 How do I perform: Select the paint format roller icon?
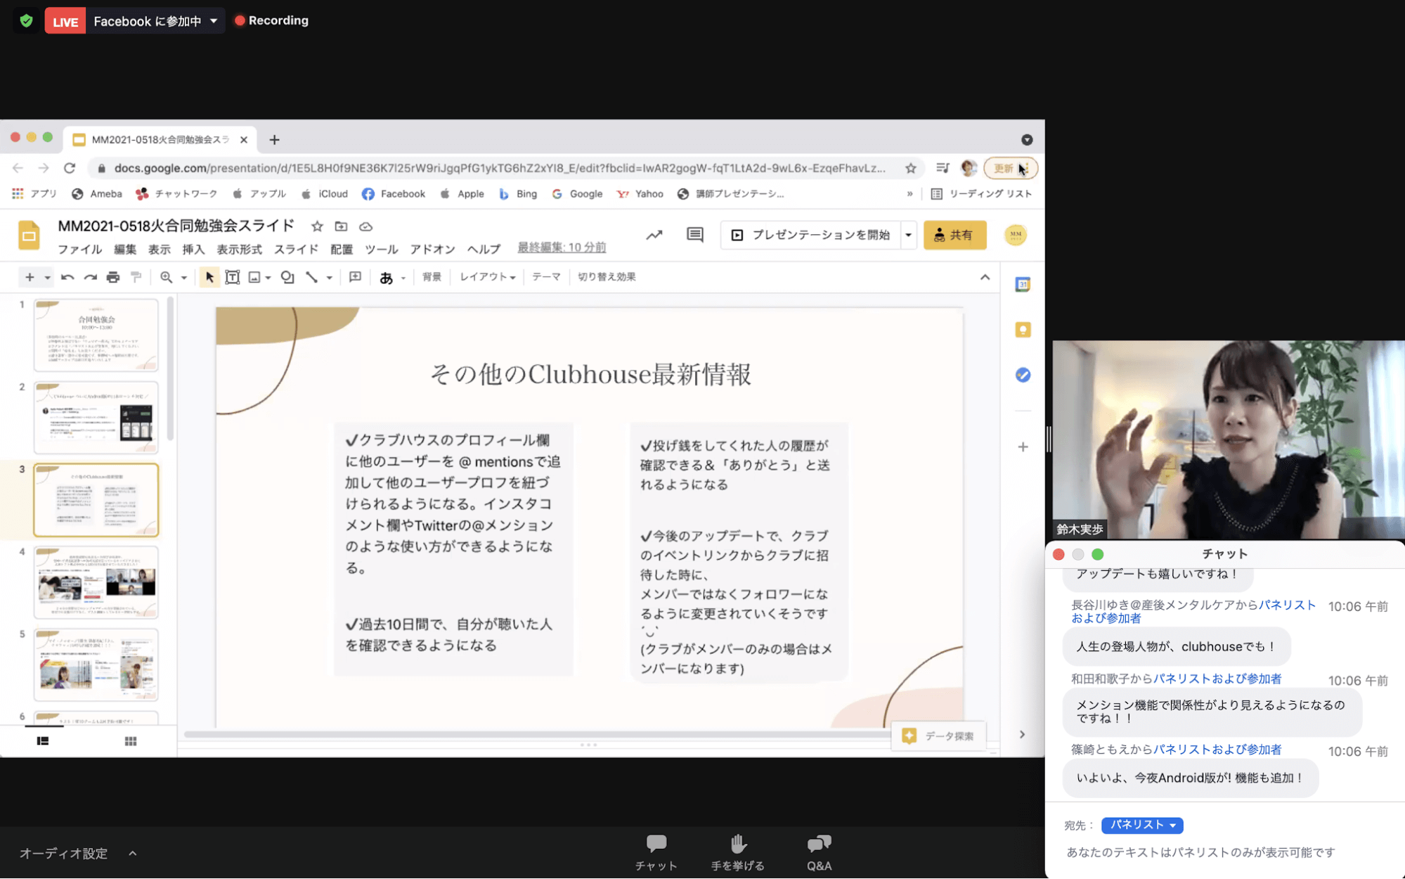click(x=136, y=277)
